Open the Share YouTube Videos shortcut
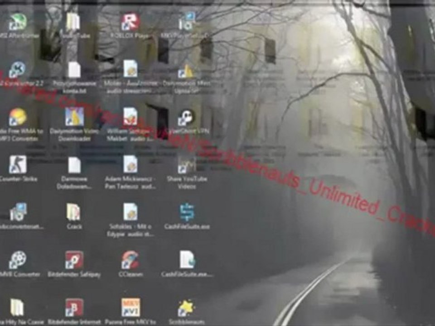 (x=186, y=165)
